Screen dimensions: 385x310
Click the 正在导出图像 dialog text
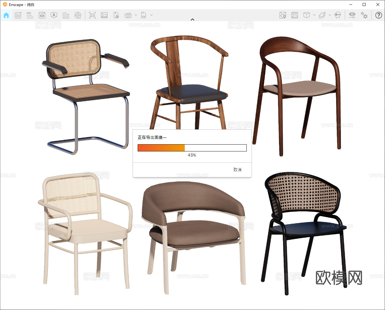[152, 137]
